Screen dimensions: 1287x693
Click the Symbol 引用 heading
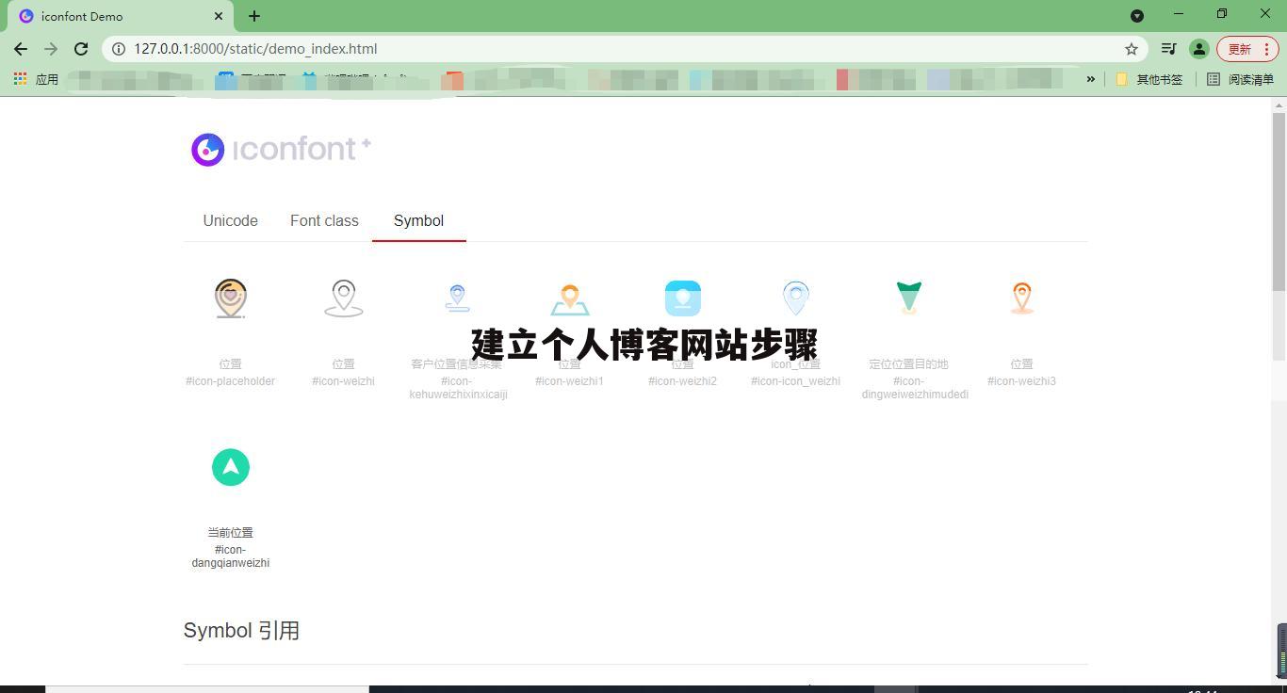[x=241, y=631]
